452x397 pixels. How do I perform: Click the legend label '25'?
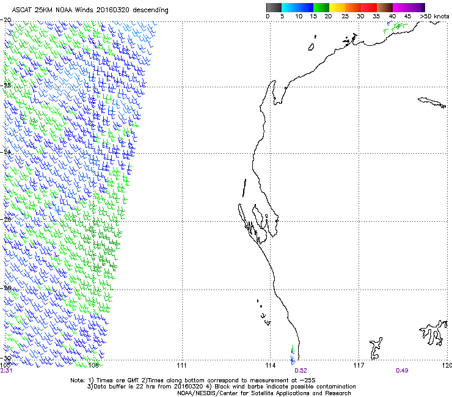[345, 16]
